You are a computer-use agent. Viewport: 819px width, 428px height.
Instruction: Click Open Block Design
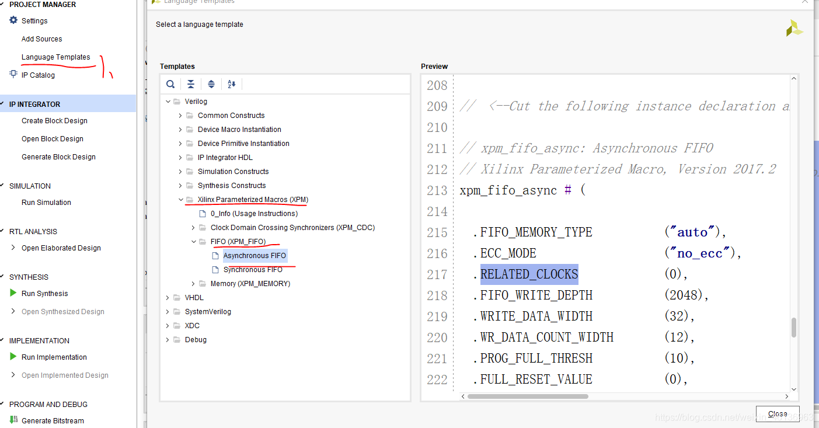click(53, 139)
